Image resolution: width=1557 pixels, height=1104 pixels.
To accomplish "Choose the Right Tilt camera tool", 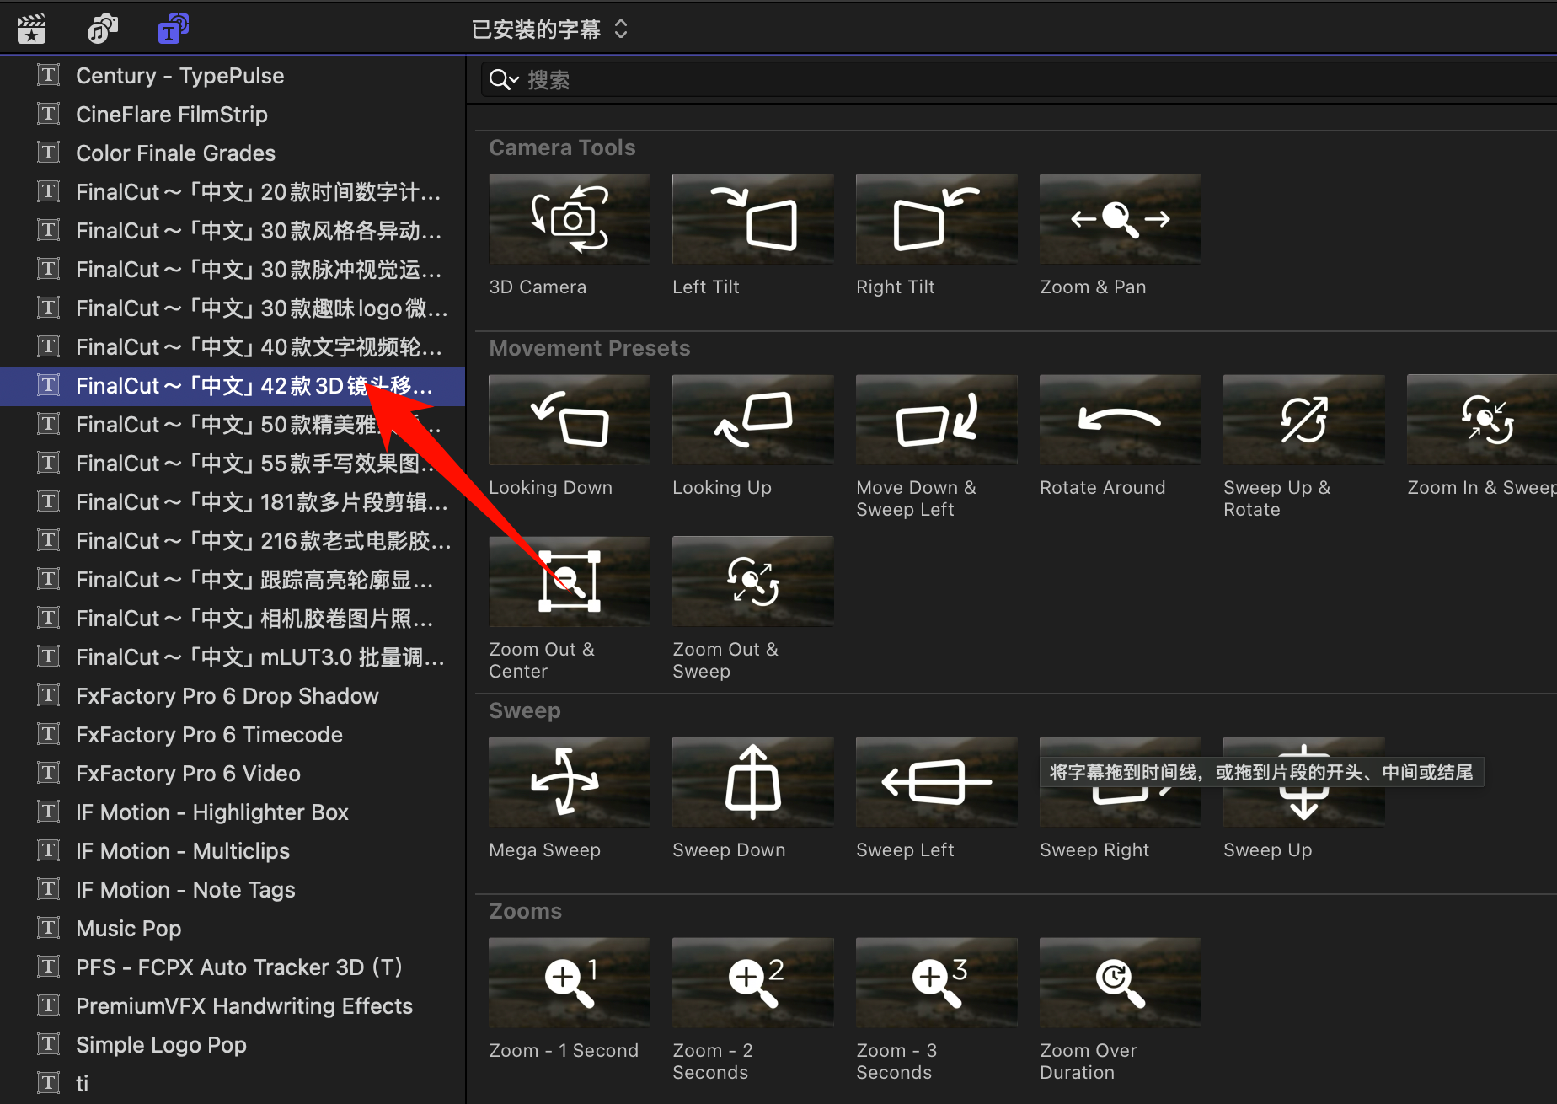I will [x=936, y=219].
